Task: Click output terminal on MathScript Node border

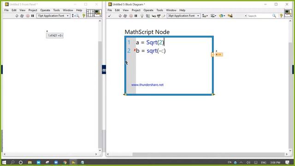Action: point(212,54)
